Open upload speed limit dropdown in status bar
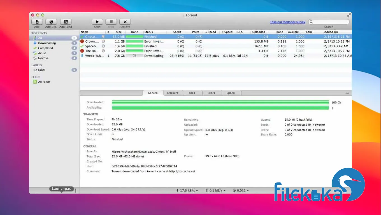 pyautogui.click(x=216, y=190)
